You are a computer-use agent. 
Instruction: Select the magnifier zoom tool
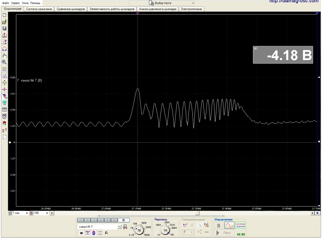pyautogui.click(x=4, y=62)
